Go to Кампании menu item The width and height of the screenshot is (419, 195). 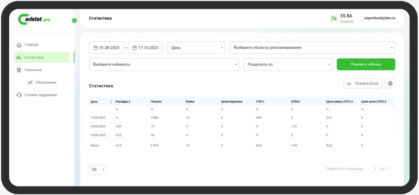(33, 70)
